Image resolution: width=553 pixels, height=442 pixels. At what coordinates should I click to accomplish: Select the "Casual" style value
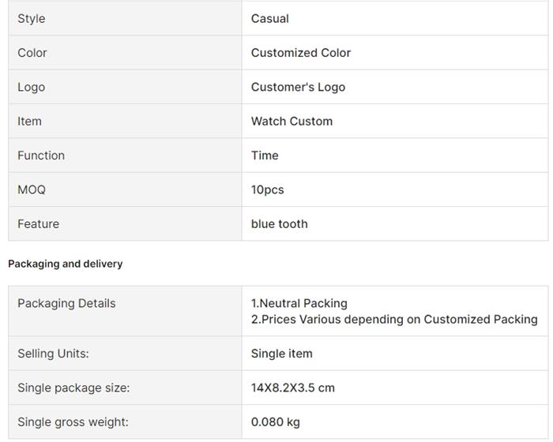270,18
